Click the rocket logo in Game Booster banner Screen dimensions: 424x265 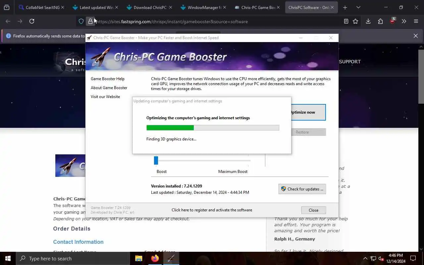click(x=101, y=57)
